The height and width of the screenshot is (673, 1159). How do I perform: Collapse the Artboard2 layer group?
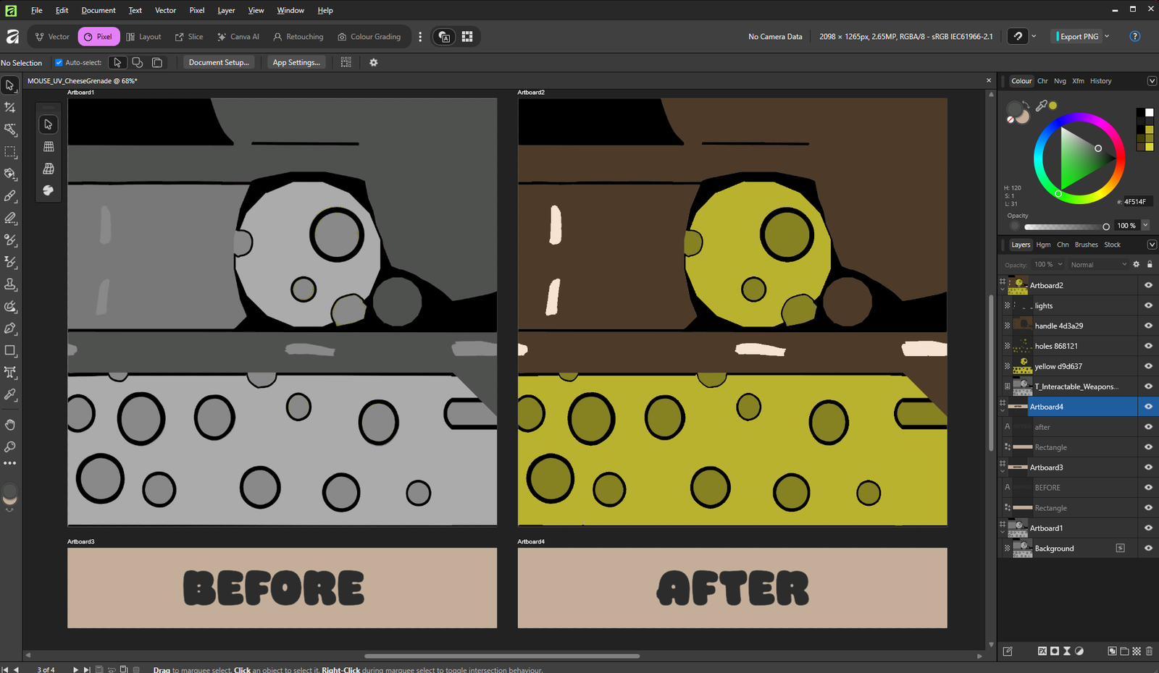pos(1003,289)
